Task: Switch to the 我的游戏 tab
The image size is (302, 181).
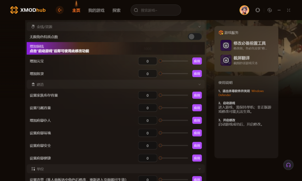Action: tap(96, 11)
